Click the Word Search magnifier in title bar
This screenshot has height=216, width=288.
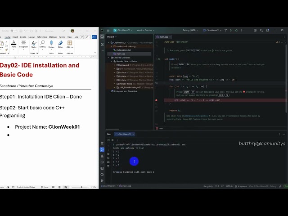[x=63, y=31]
